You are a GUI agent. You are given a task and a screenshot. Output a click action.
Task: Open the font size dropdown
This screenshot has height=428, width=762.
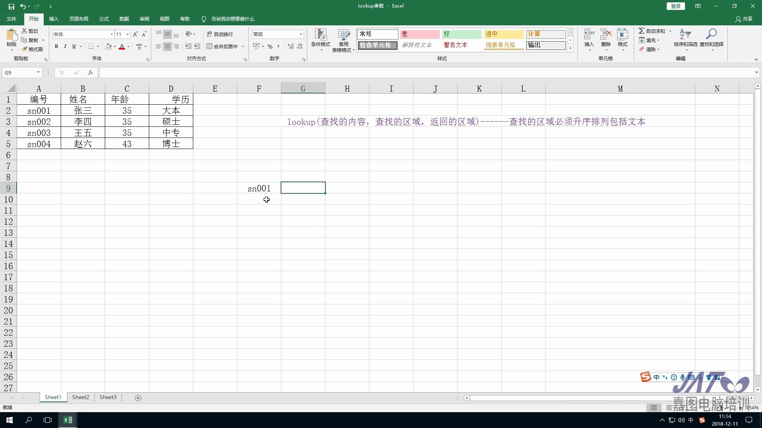pyautogui.click(x=127, y=34)
